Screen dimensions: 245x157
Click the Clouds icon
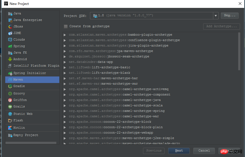(x=10, y=40)
